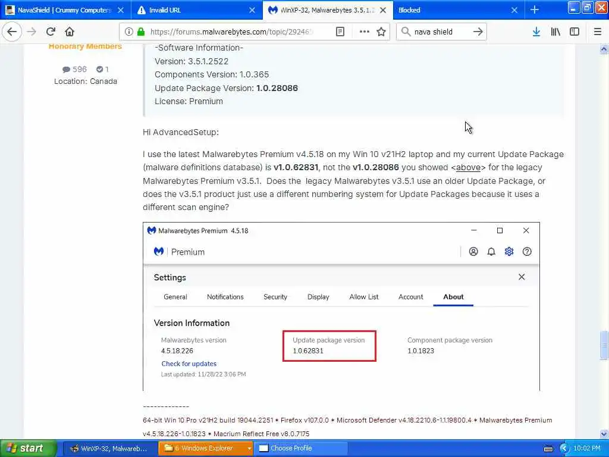Click the Display settings tab in screenshot
Screen dimensions: 609x457
[x=318, y=297]
